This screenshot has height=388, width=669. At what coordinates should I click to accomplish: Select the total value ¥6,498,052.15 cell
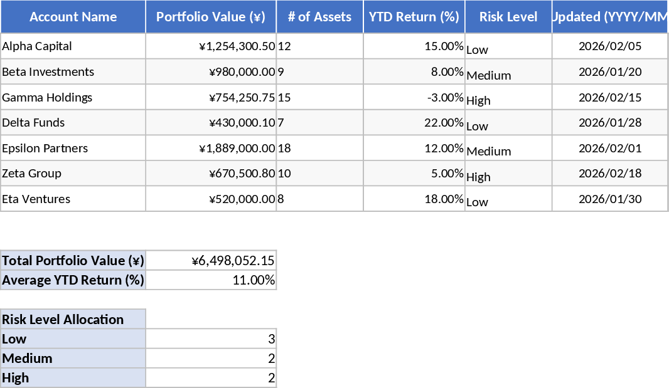coord(211,260)
